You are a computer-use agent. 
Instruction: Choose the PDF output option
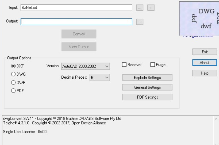coord(13,91)
